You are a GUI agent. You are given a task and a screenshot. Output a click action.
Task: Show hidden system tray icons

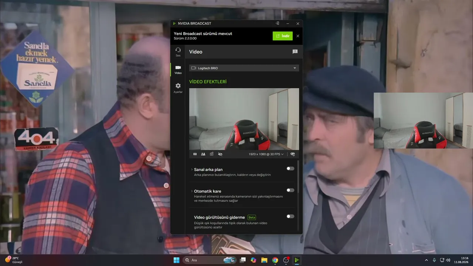(x=426, y=260)
